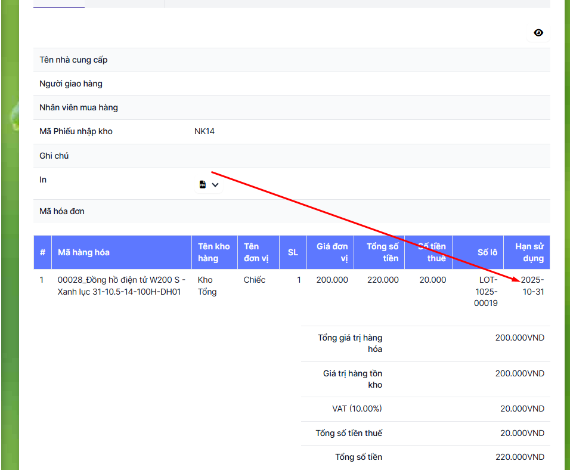Click the 'Giá đơn vị' column header
The image size is (570, 470).
click(x=332, y=252)
